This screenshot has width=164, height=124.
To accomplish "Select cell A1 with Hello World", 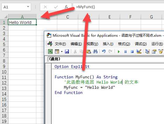I will pyautogui.click(x=22, y=22).
